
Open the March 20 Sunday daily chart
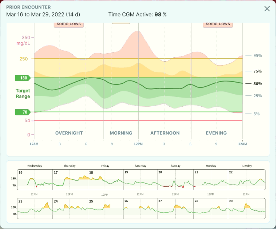coord(175,180)
